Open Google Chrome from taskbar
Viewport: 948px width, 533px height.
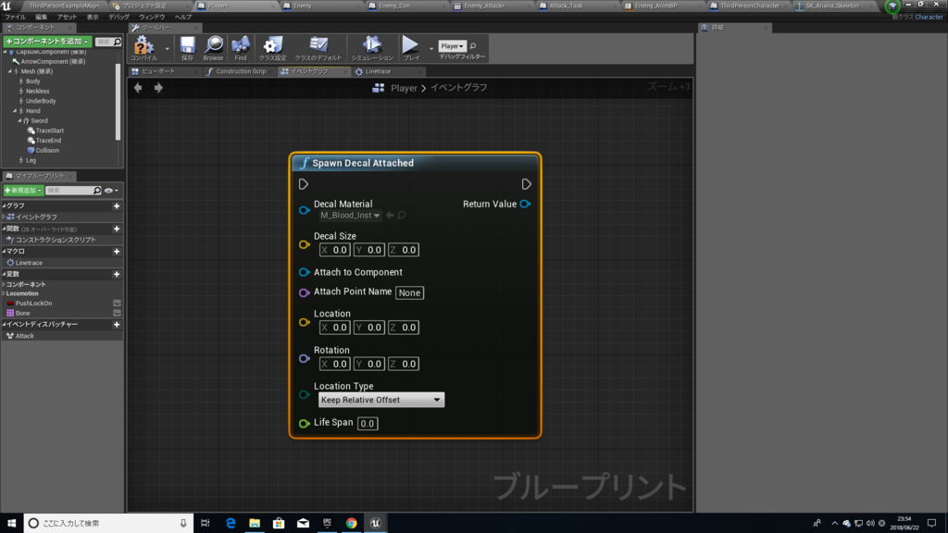pyautogui.click(x=351, y=524)
